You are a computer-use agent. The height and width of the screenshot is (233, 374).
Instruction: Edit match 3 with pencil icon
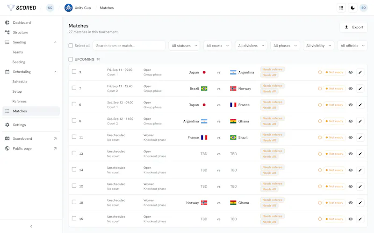click(360, 72)
